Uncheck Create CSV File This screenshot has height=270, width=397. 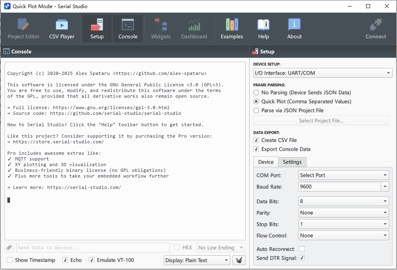click(x=256, y=140)
